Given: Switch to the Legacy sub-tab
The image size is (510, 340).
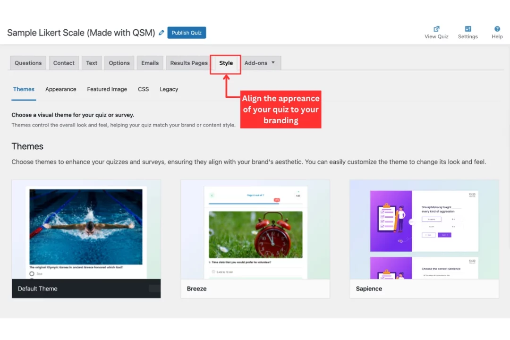Looking at the screenshot, I should pos(169,89).
